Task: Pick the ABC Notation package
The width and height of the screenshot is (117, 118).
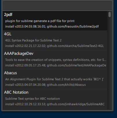Action: click(55, 98)
